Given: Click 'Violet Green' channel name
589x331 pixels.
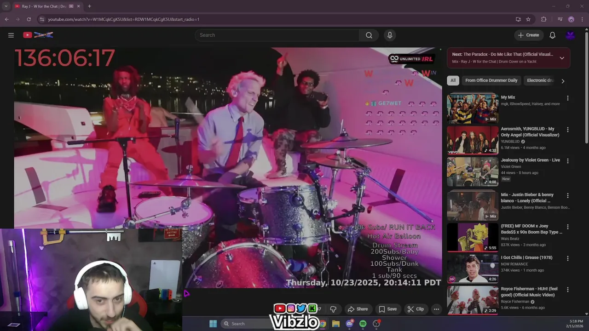Looking at the screenshot, I should tap(511, 166).
